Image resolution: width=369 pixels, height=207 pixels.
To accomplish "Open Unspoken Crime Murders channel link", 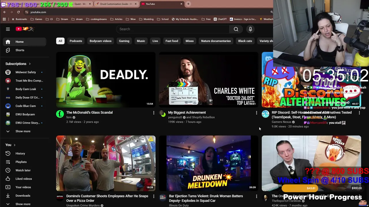I will coord(83,205).
